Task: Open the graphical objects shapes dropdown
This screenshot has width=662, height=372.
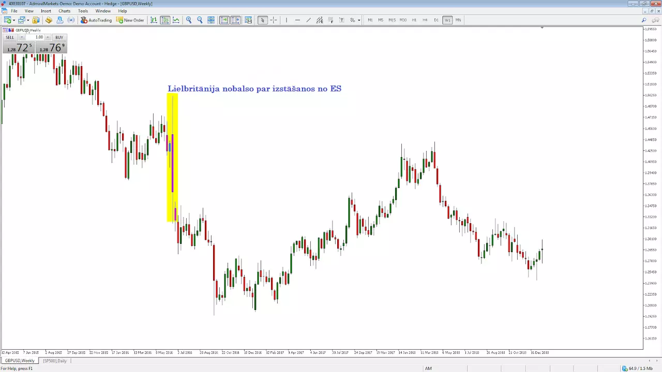Action: 355,20
